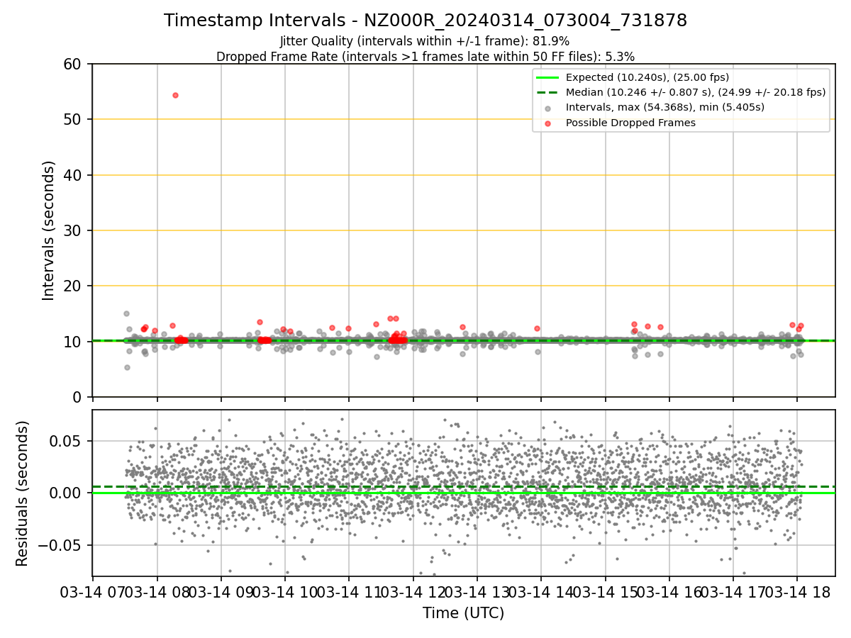Click the gray dot marker in the legend
The width and height of the screenshot is (851, 638).
point(548,108)
